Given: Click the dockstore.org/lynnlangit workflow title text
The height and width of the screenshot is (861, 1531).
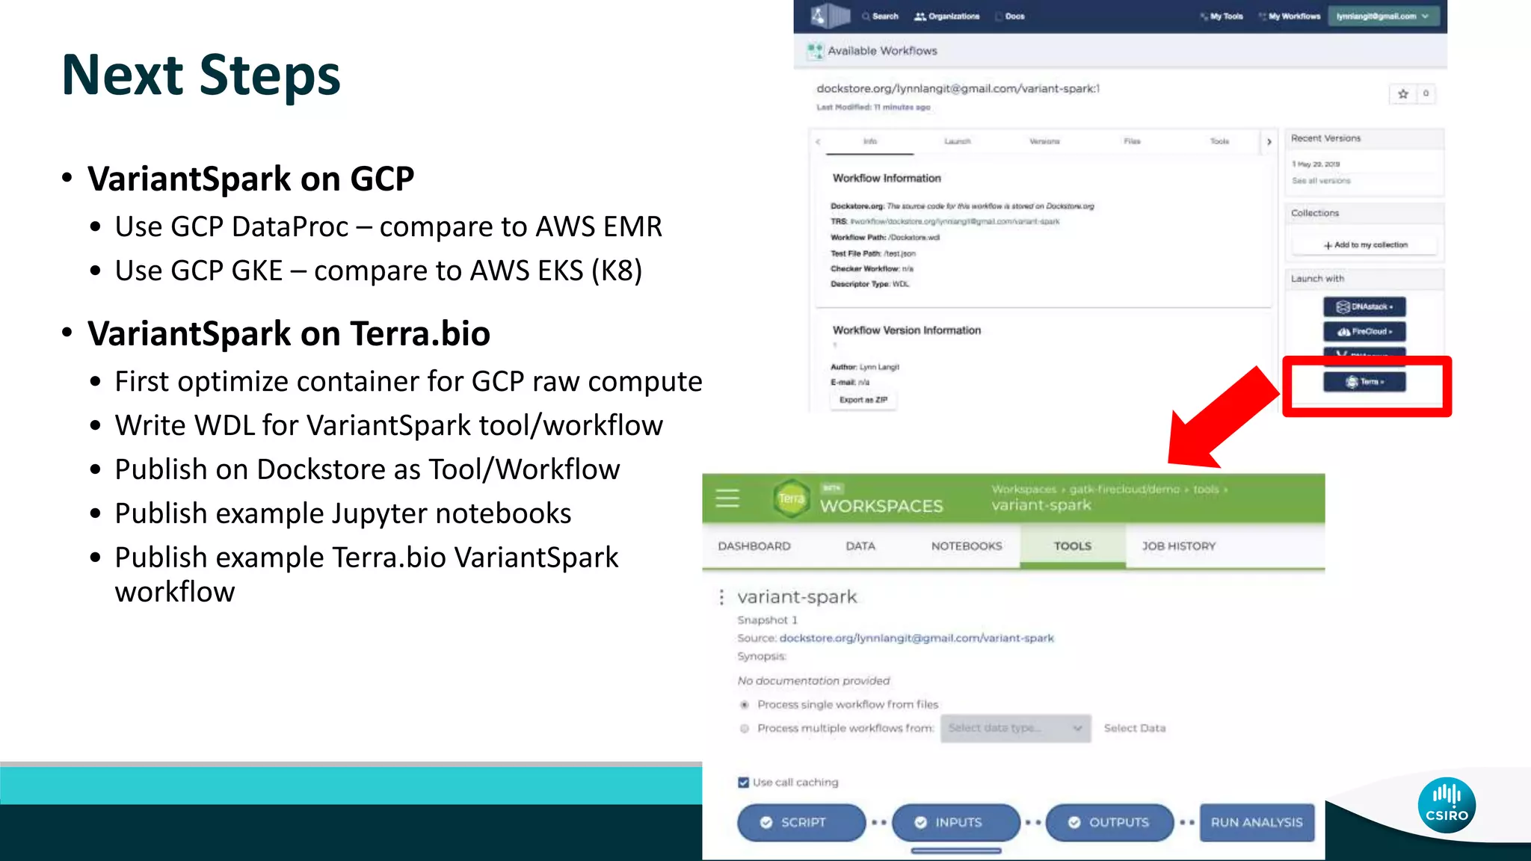Looking at the screenshot, I should (958, 88).
